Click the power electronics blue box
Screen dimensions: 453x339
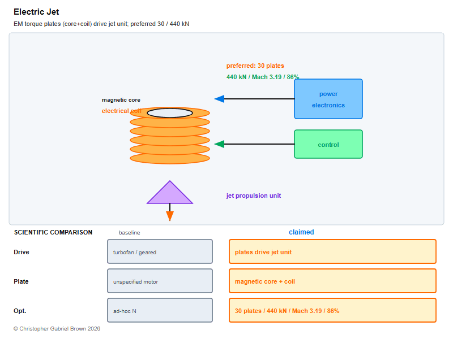(328, 99)
